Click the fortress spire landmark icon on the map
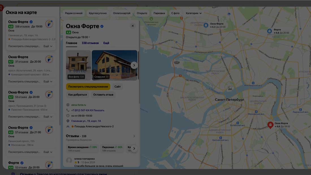Viewport: 311px width, 175px height. click(230, 87)
